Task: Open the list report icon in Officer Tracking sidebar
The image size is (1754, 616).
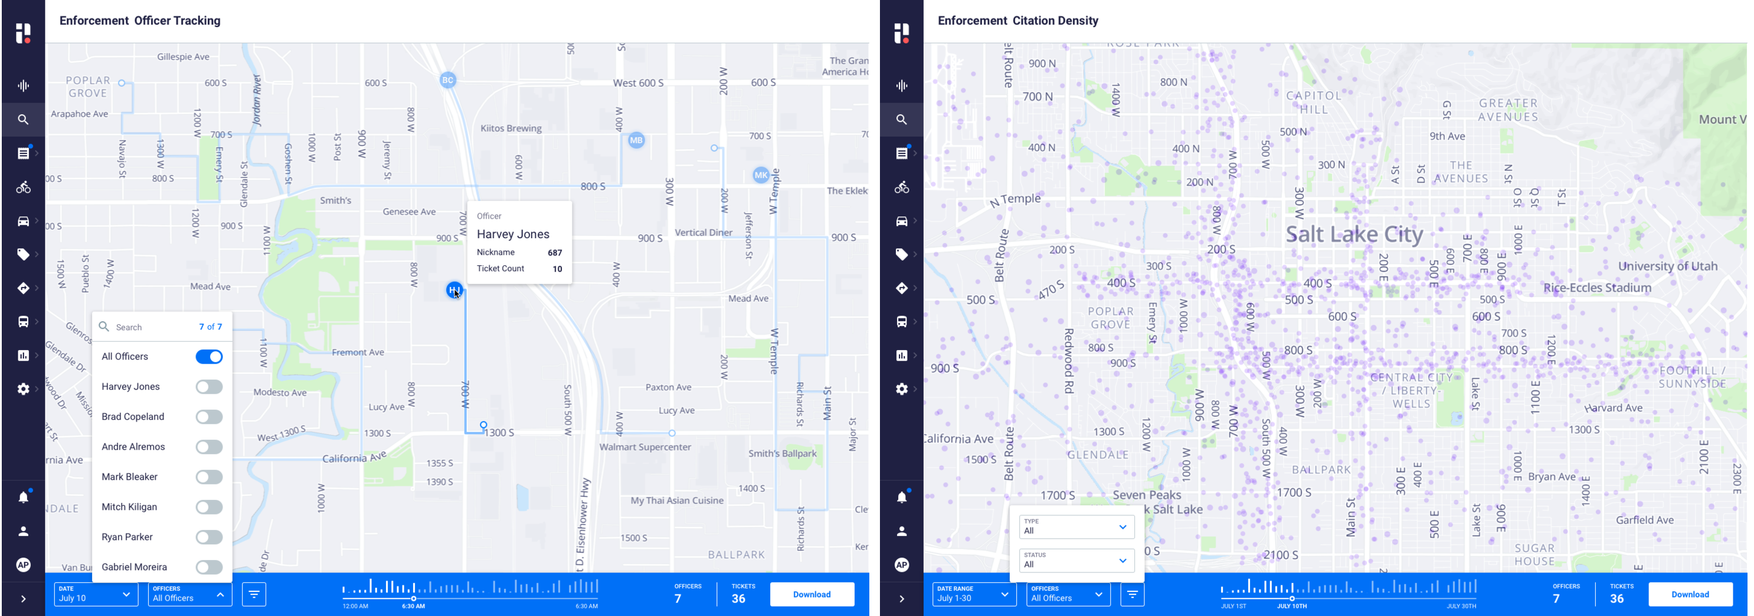Action: pyautogui.click(x=23, y=153)
